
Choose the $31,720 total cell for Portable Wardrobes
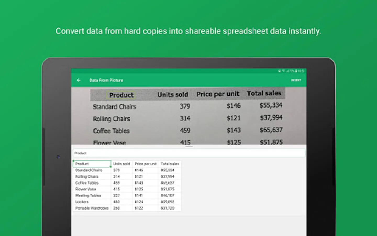click(x=170, y=208)
